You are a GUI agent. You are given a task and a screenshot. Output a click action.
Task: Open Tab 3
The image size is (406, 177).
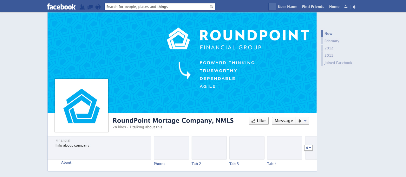click(234, 164)
